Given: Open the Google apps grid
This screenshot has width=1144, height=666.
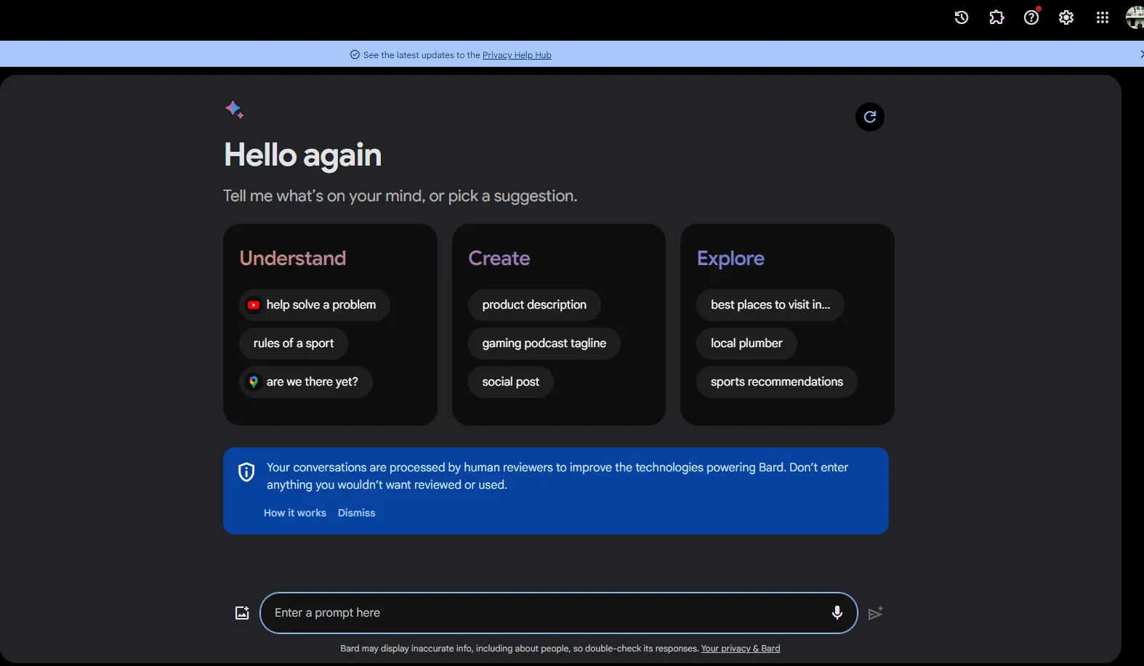Looking at the screenshot, I should pos(1102,17).
